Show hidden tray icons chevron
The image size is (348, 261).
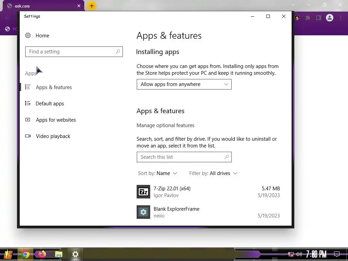tap(282, 254)
